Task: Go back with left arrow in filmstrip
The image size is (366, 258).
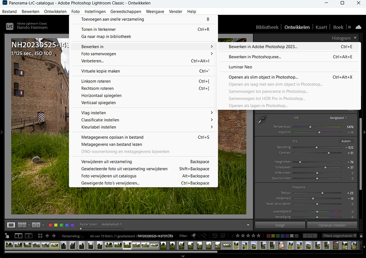Action: click(47, 236)
